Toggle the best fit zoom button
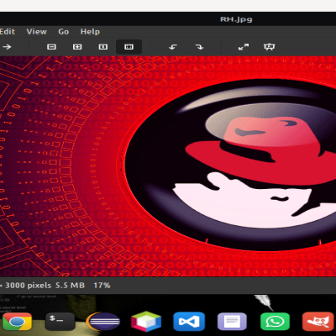336x336 pixels. click(129, 47)
